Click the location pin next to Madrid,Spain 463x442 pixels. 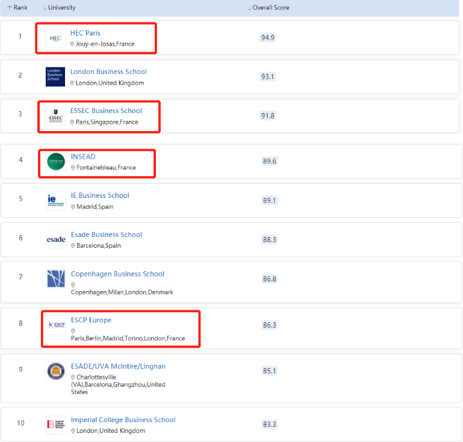click(73, 207)
